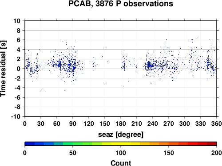Pick the yellow segment at colorbar 100
222x166 pixels.
tap(121, 144)
